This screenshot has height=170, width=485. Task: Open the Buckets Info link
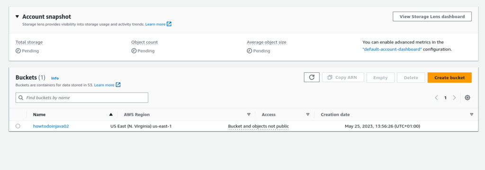pos(55,78)
